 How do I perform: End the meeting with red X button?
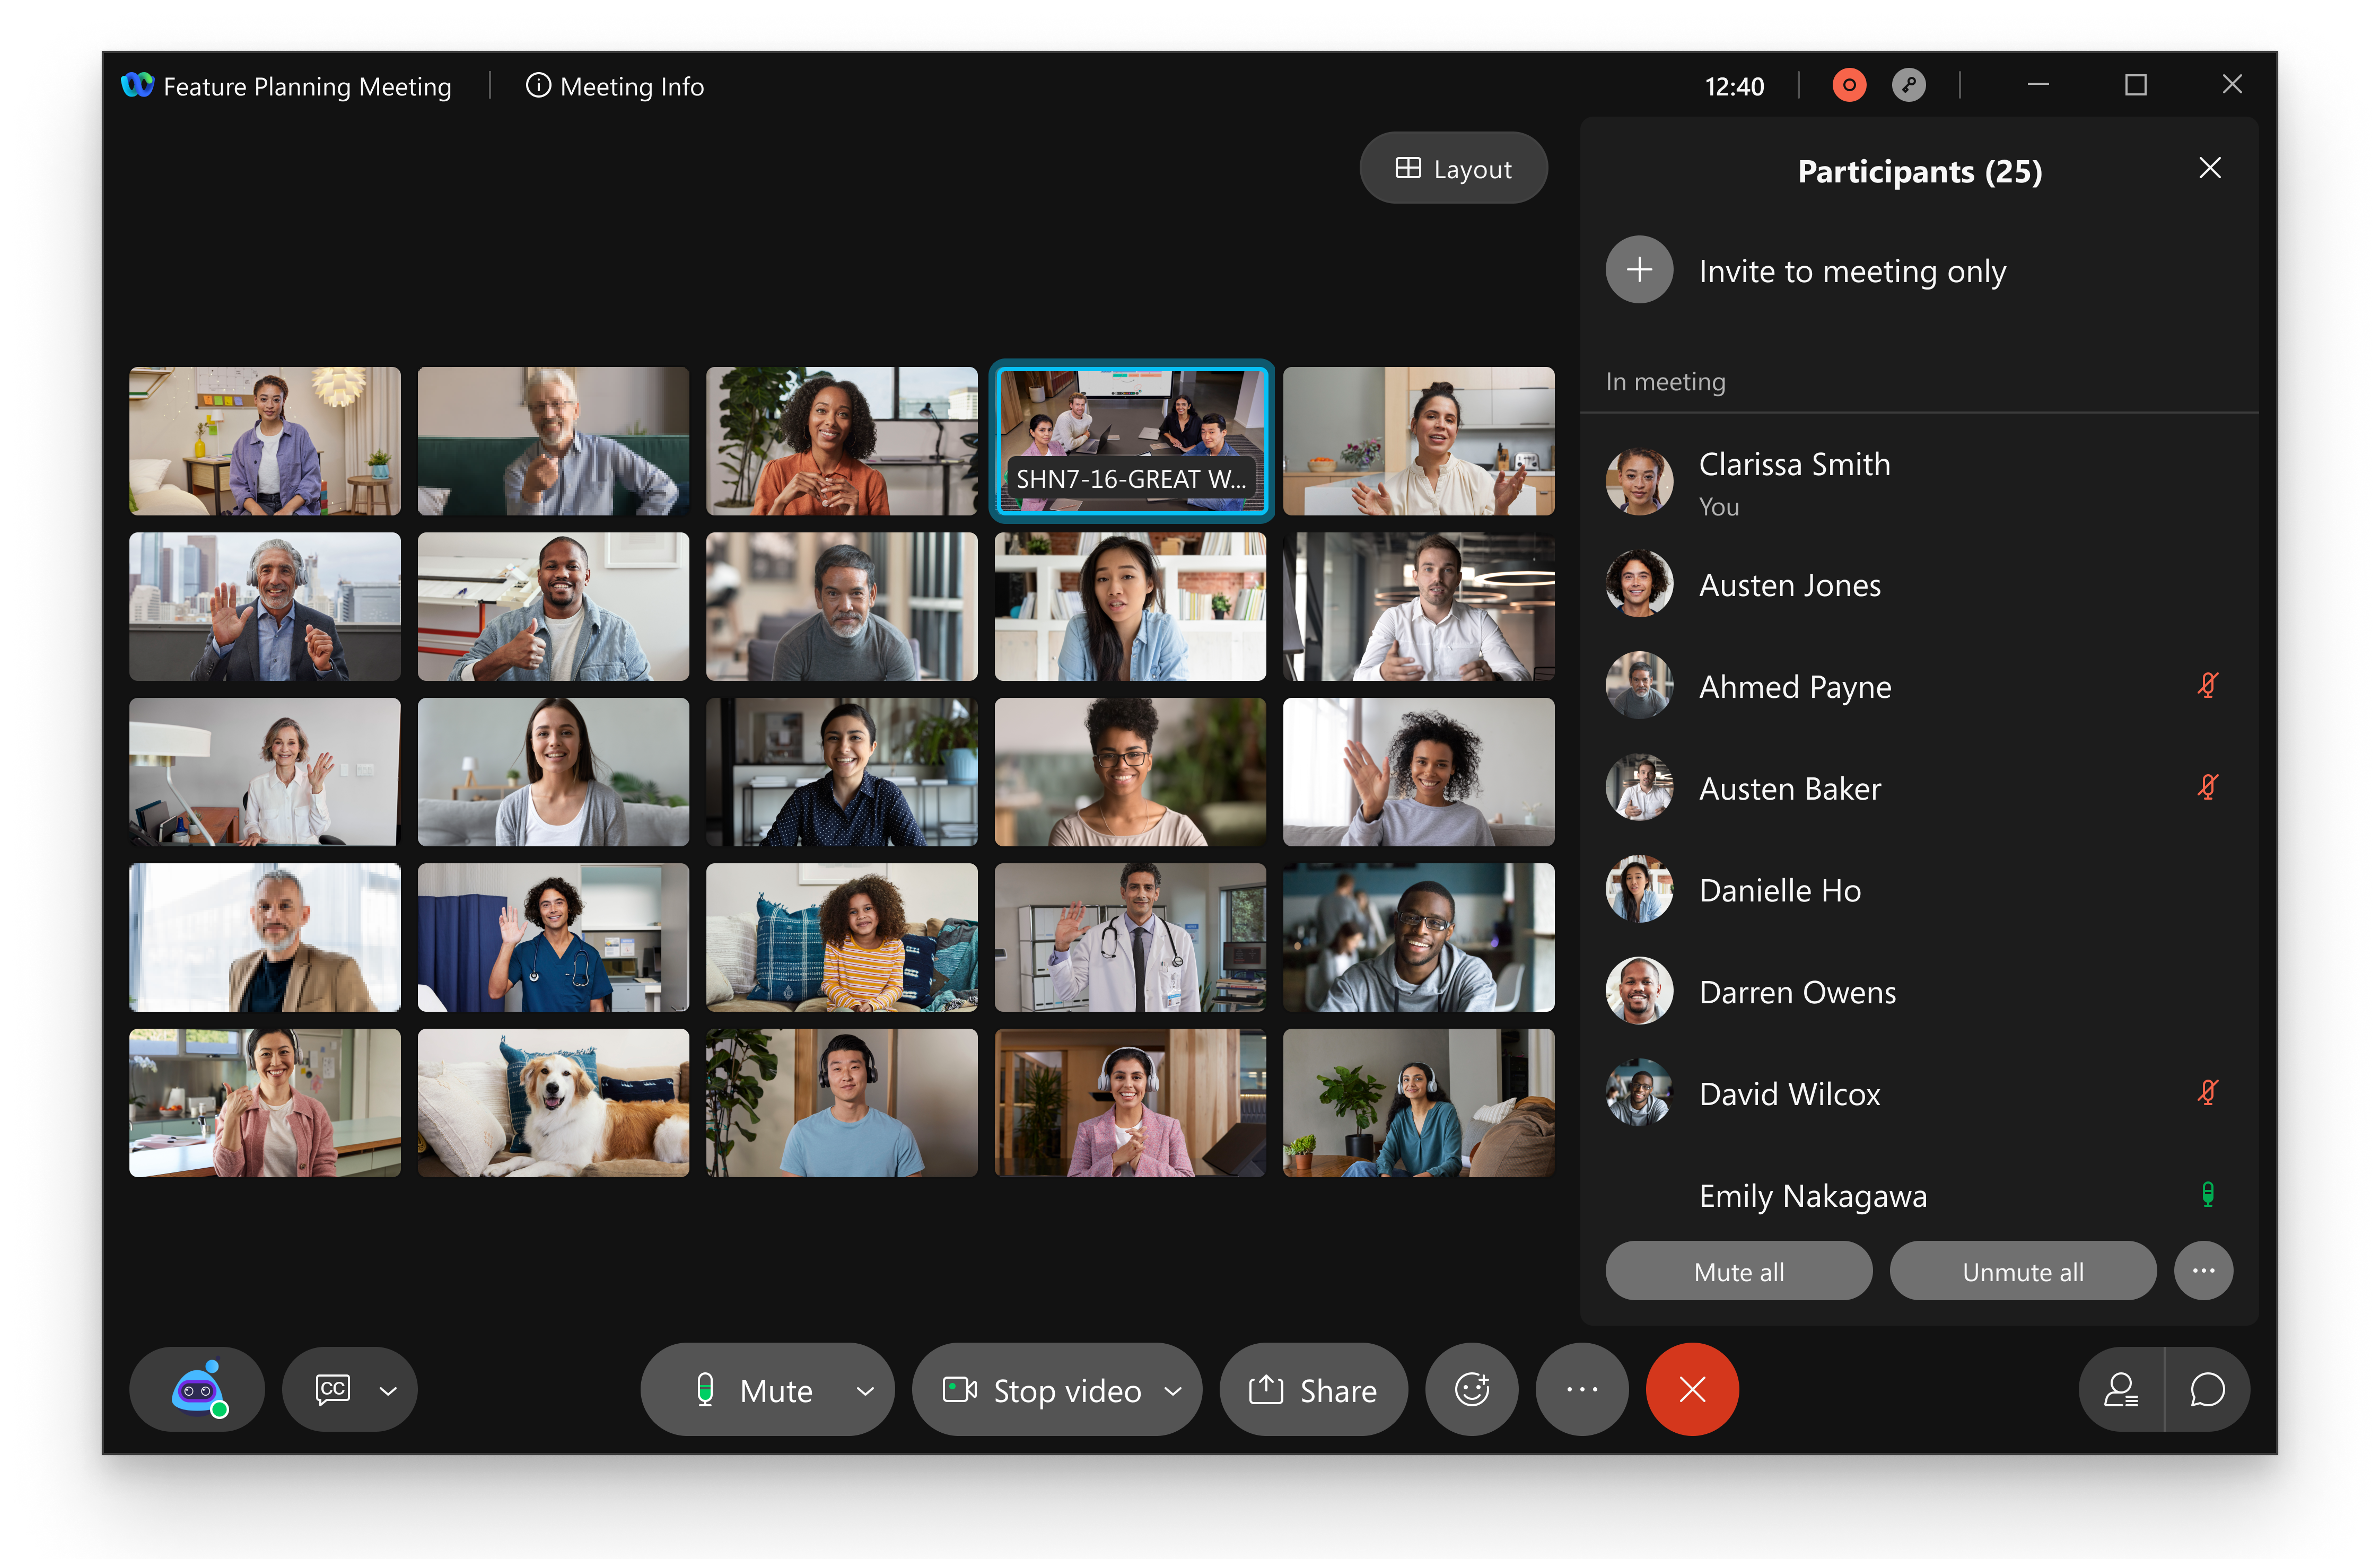click(x=1692, y=1390)
